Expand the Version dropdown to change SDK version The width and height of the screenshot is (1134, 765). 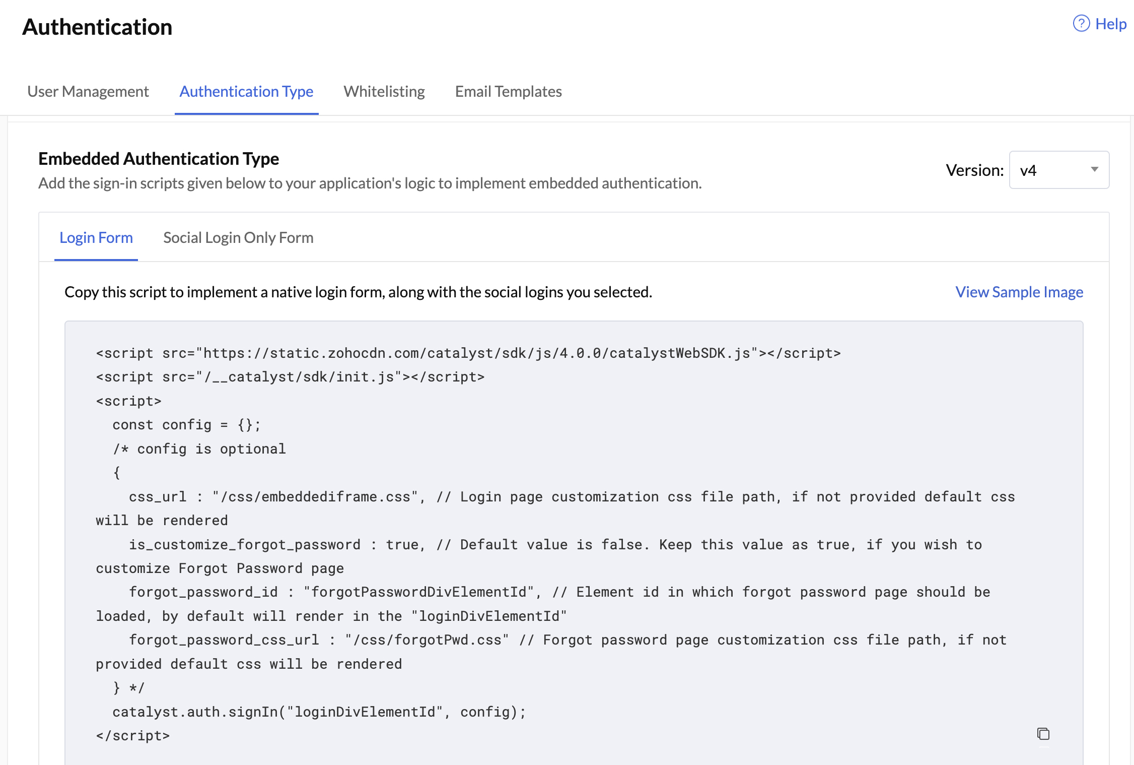point(1094,170)
